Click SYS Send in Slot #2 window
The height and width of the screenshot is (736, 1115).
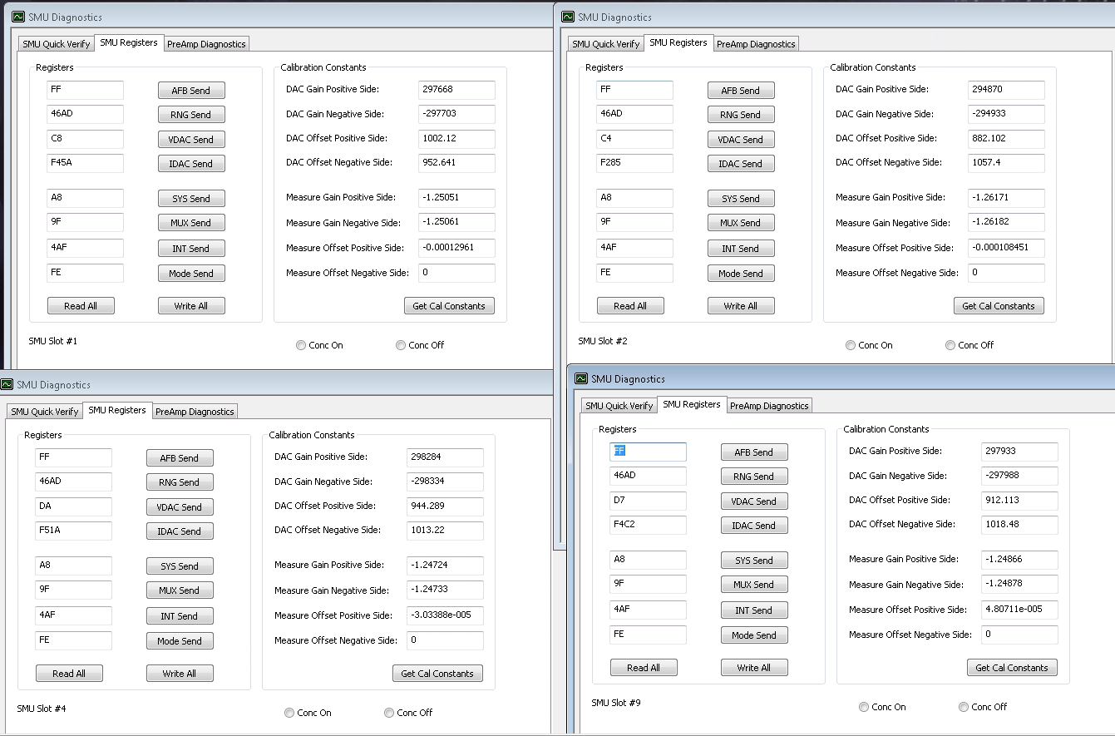(x=741, y=199)
